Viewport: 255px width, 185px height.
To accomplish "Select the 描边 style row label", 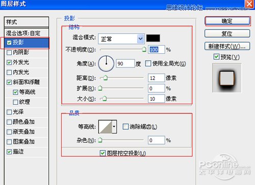I will coord(18,152).
